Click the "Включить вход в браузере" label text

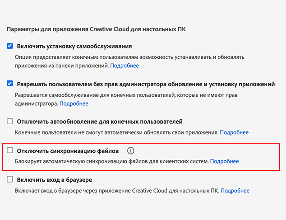click(55, 180)
